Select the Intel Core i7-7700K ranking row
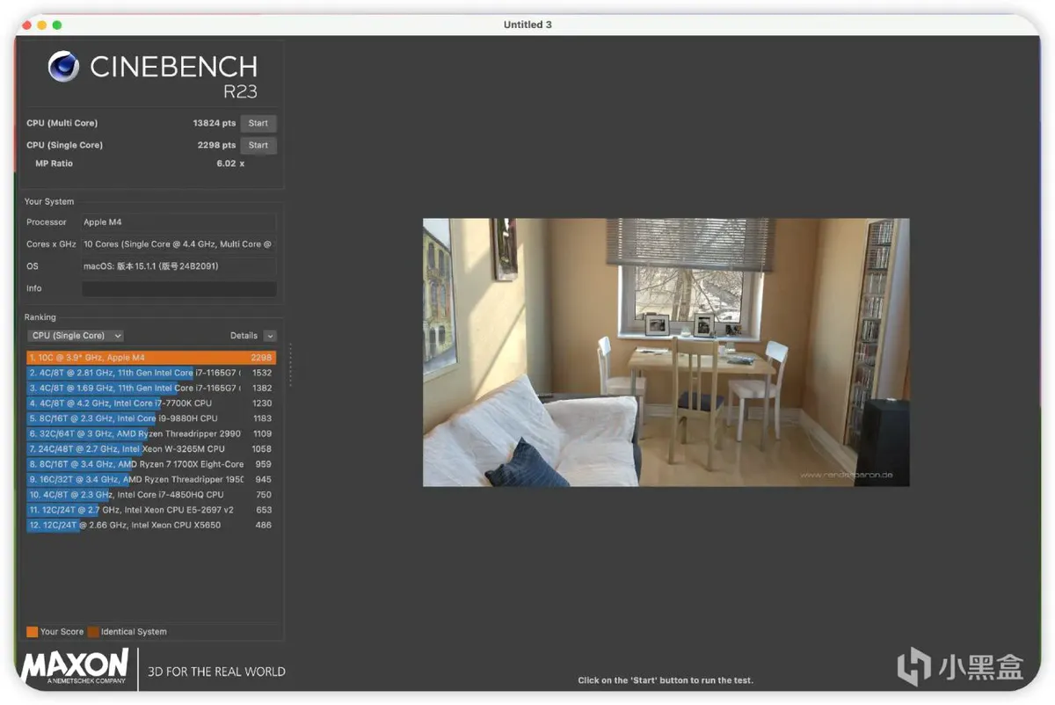This screenshot has height=705, width=1055. [x=150, y=403]
